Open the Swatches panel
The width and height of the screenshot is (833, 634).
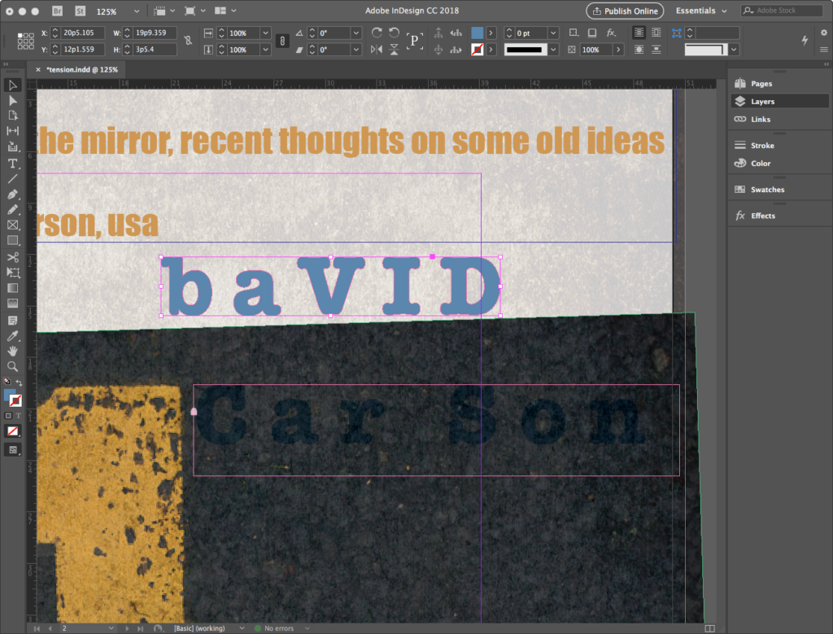click(767, 190)
